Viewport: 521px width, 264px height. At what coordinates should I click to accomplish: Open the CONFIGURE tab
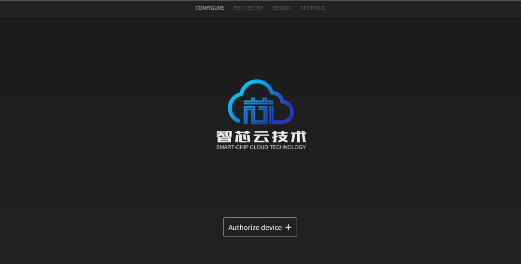(210, 8)
